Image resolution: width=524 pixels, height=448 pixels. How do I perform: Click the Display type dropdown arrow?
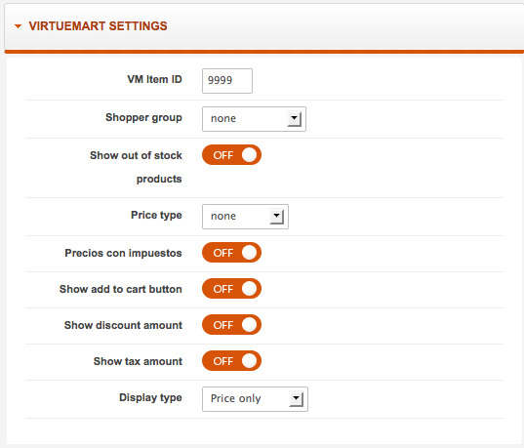(x=296, y=399)
